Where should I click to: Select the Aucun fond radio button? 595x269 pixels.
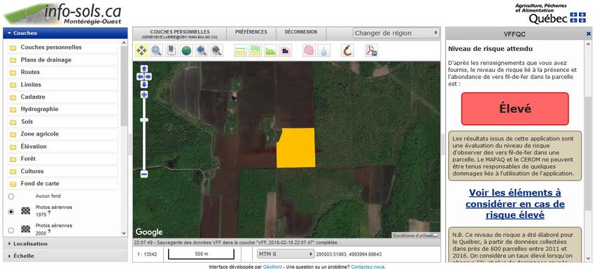coord(11,196)
